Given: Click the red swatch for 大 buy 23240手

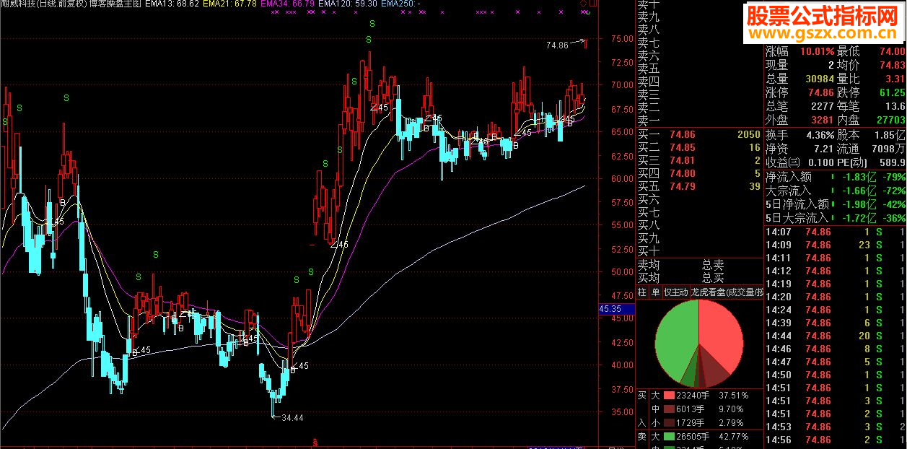Looking at the screenshot, I should tap(668, 396).
